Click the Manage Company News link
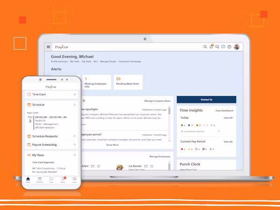 click(157, 101)
